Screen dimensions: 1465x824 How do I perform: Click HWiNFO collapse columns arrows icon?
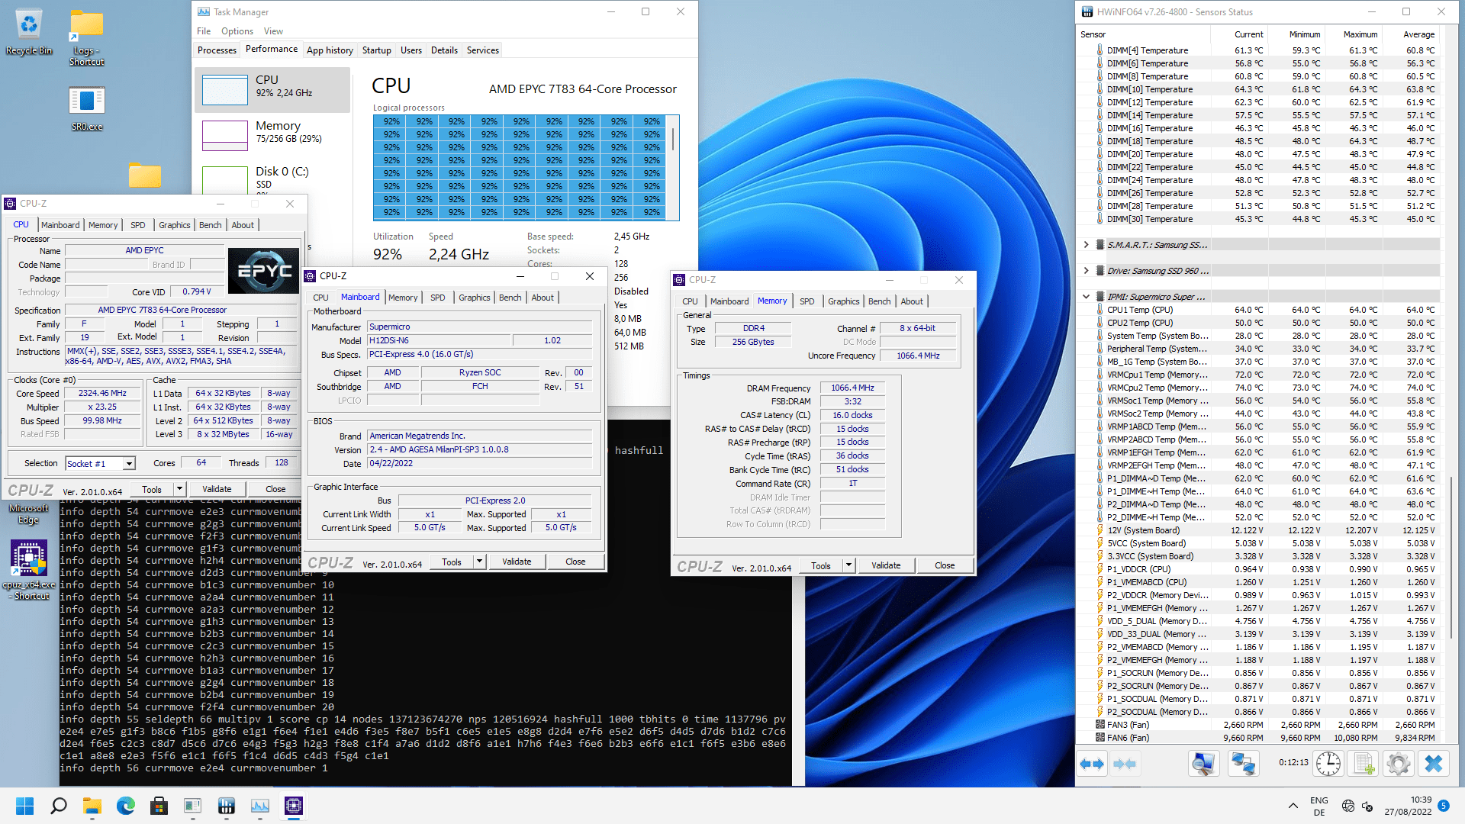coord(1125,764)
